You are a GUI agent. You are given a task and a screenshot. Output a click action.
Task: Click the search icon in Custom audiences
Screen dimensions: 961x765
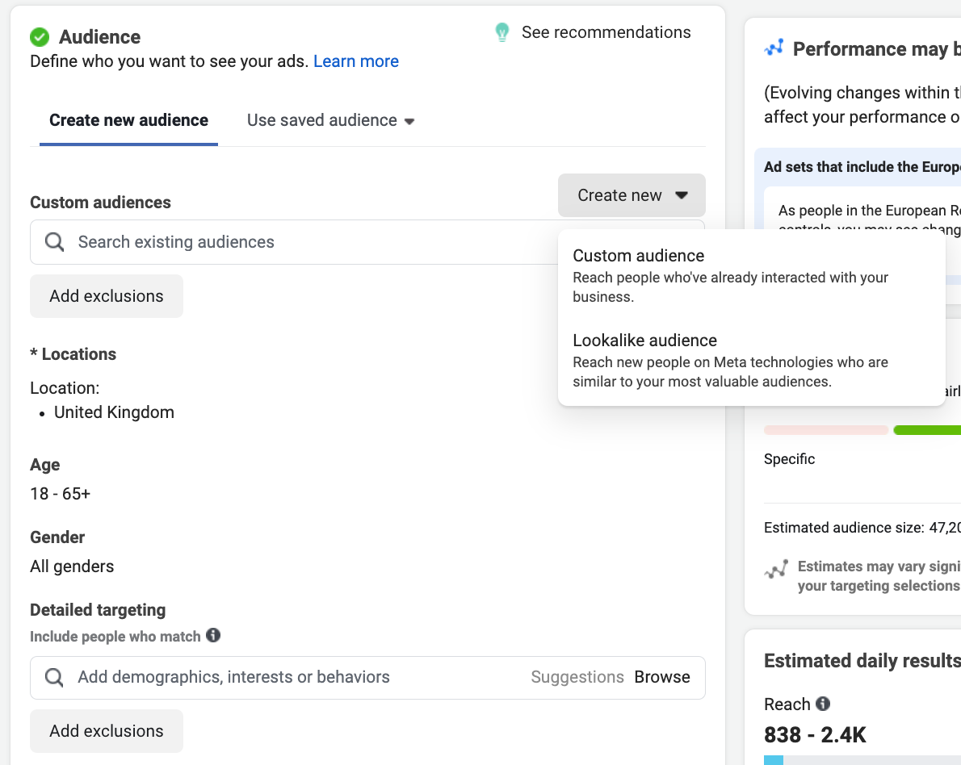click(x=54, y=242)
